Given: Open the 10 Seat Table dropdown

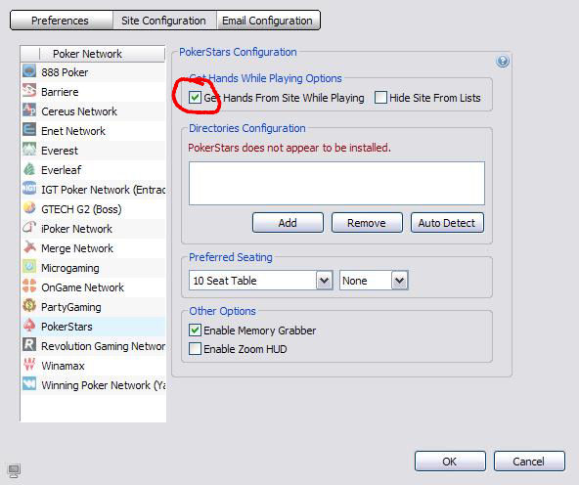Looking at the screenshot, I should 324,281.
